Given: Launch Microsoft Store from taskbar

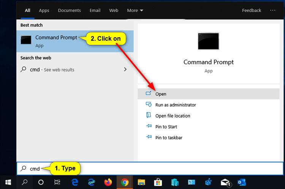Looking at the screenshot, I should coord(158,182).
